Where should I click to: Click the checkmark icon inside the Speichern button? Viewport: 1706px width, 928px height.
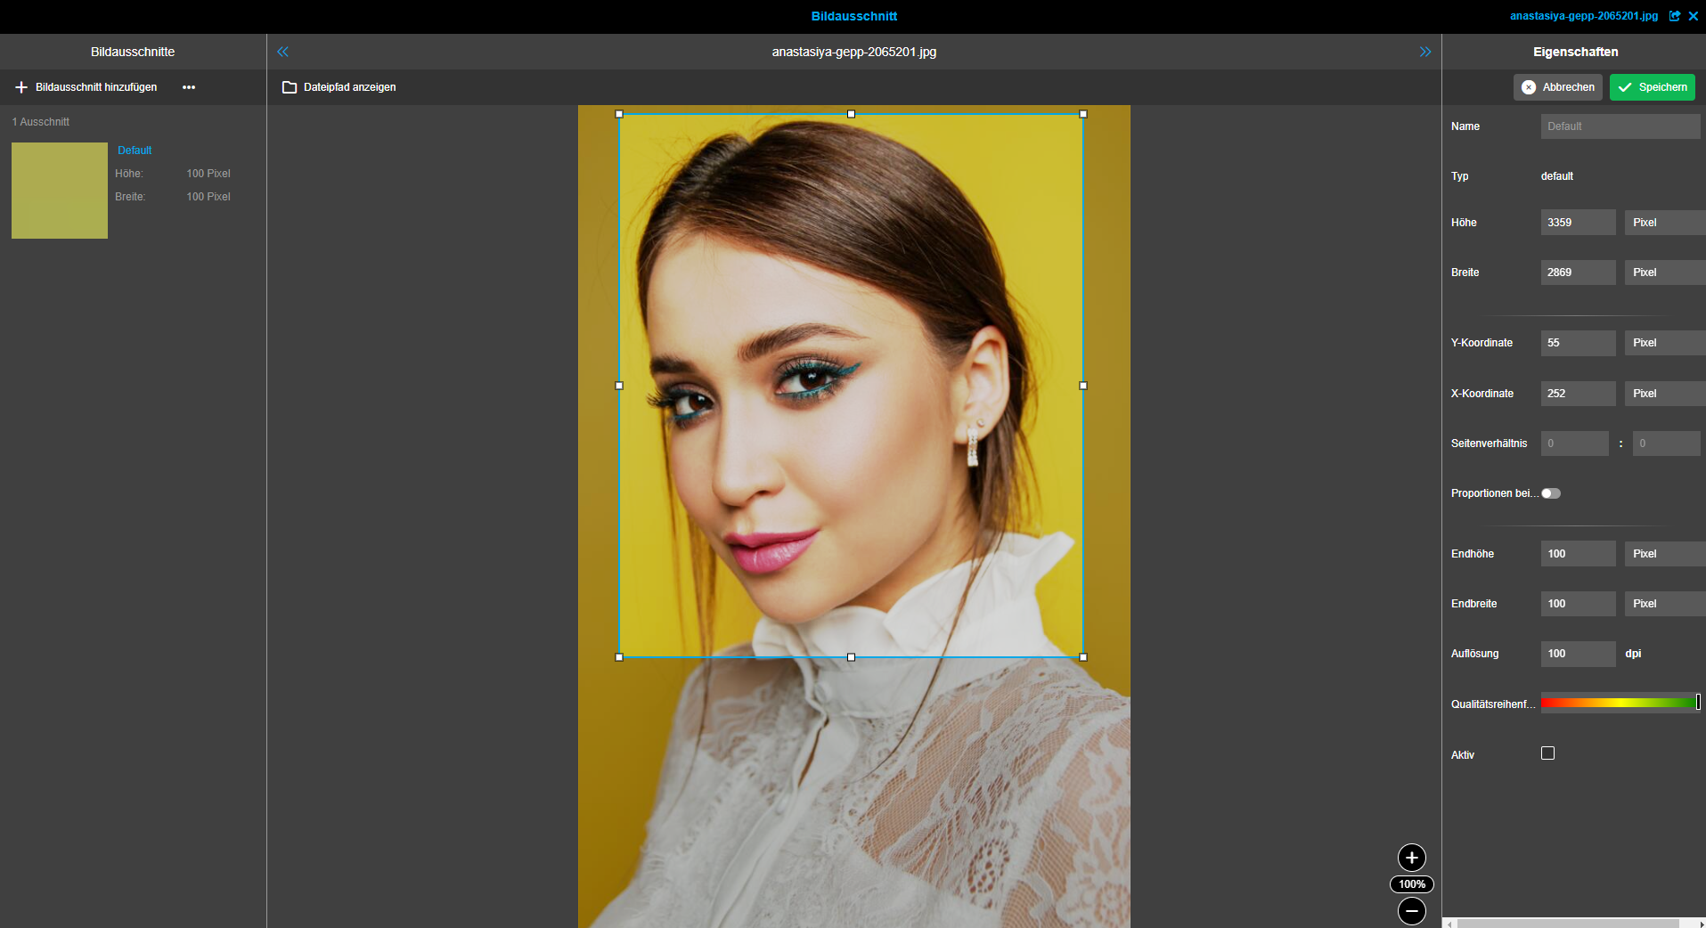[x=1625, y=86]
